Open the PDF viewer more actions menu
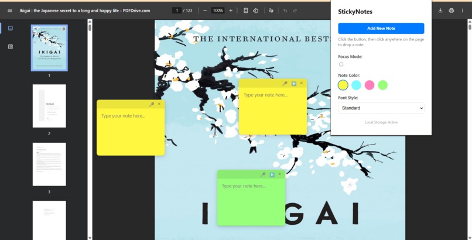The width and height of the screenshot is (472, 240). coord(463,11)
